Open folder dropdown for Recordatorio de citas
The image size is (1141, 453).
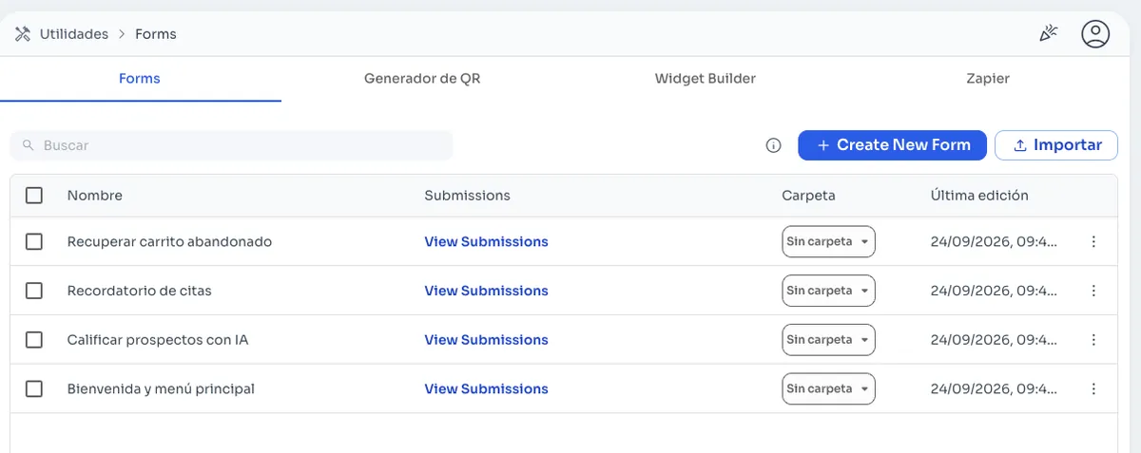[x=828, y=291]
